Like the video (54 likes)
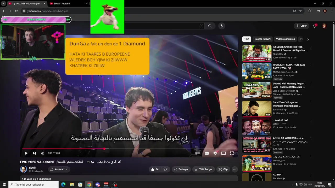The height and width of the screenshot is (188, 335). pos(154,169)
